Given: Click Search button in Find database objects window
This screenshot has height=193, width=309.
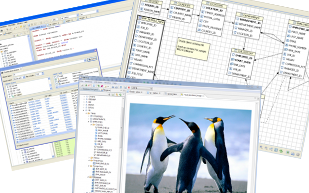Looking at the screenshot, I should 92,59.
